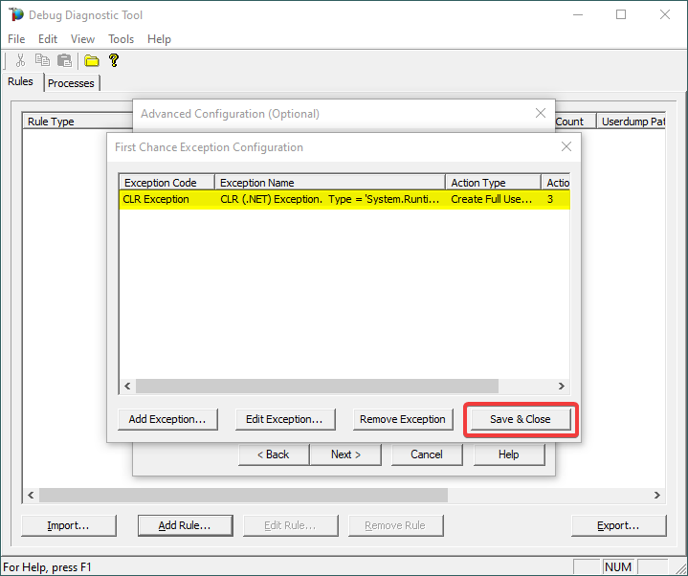
Task: Sort by the Exception Name column header
Action: pyautogui.click(x=330, y=183)
